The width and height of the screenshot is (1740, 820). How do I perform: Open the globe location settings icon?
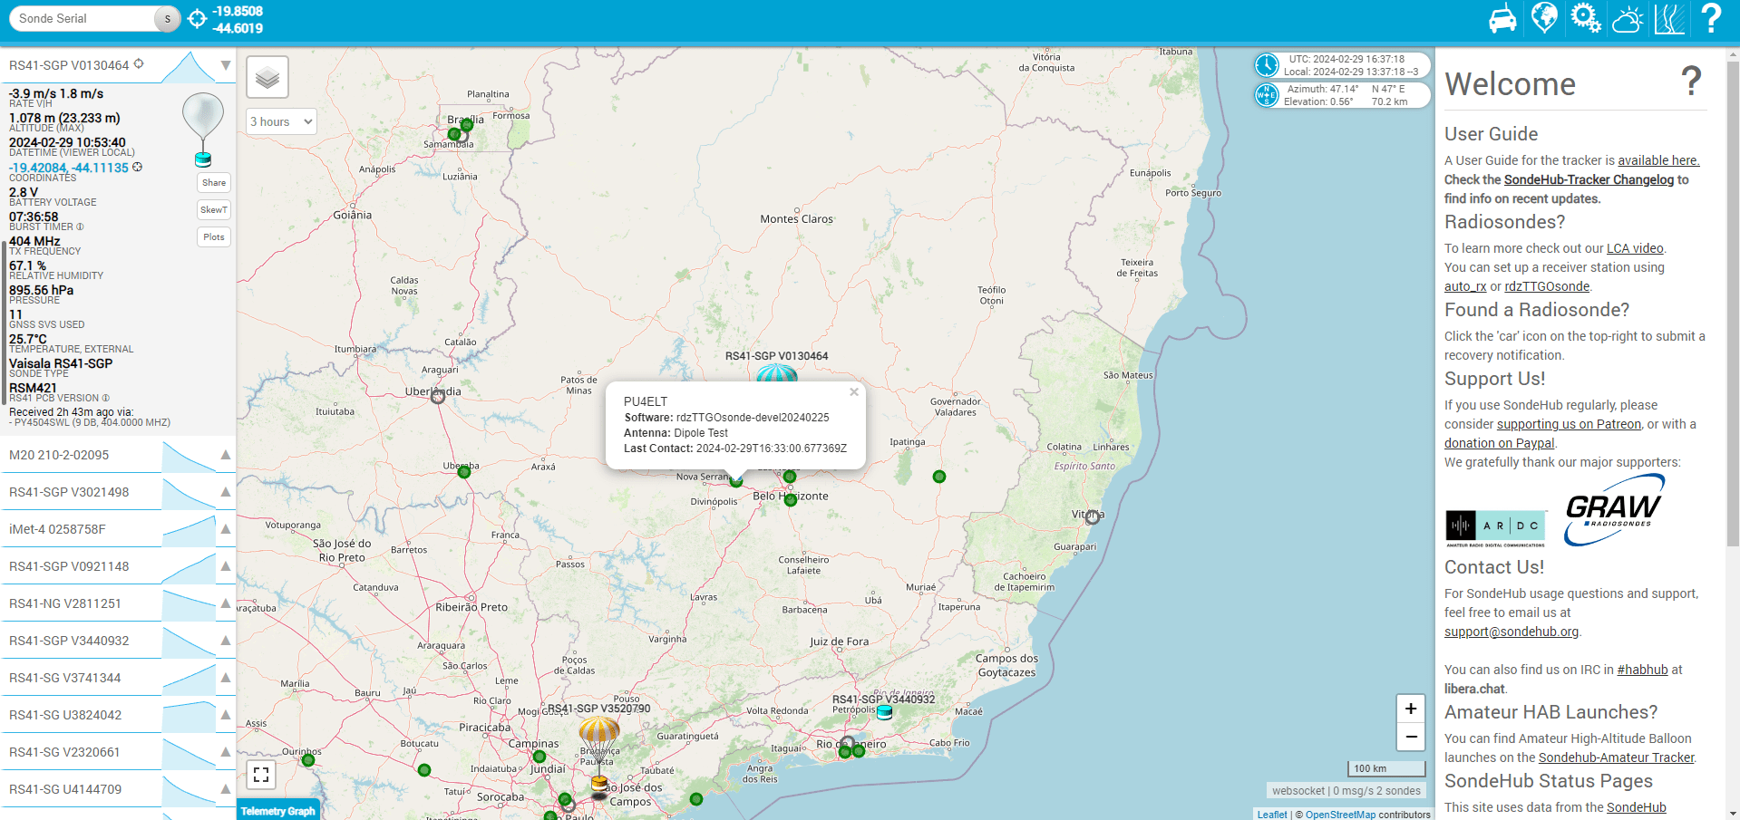coord(1544,18)
